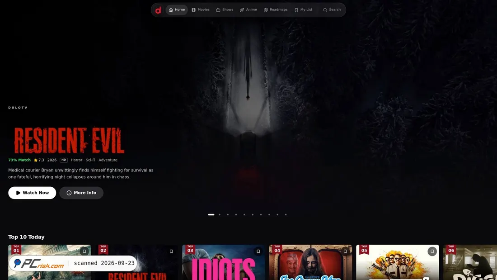
Task: Click the 'Top 10 Today' heading
Action: (x=26, y=237)
